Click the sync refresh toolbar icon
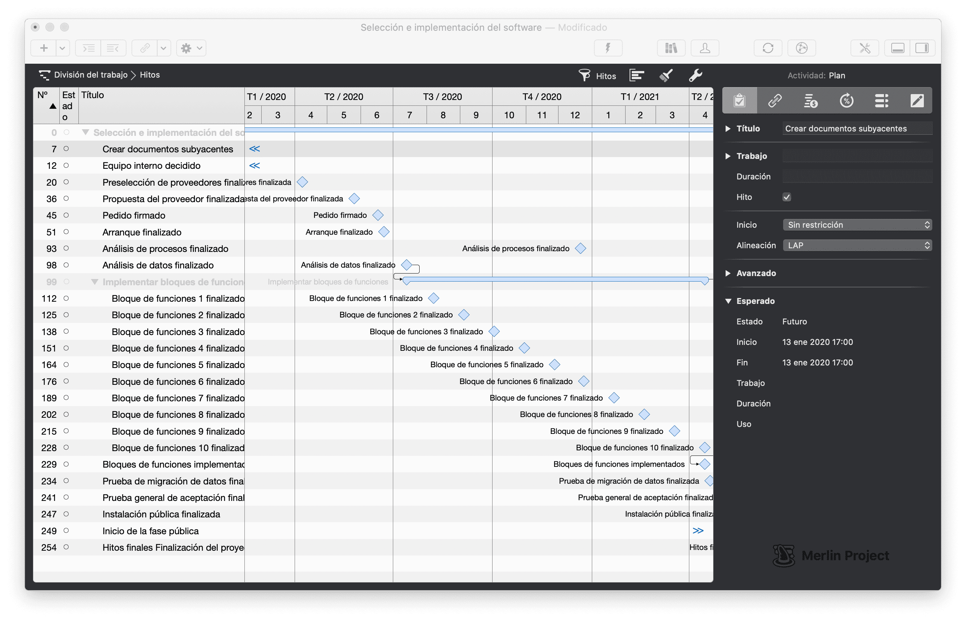966x621 pixels. (767, 48)
